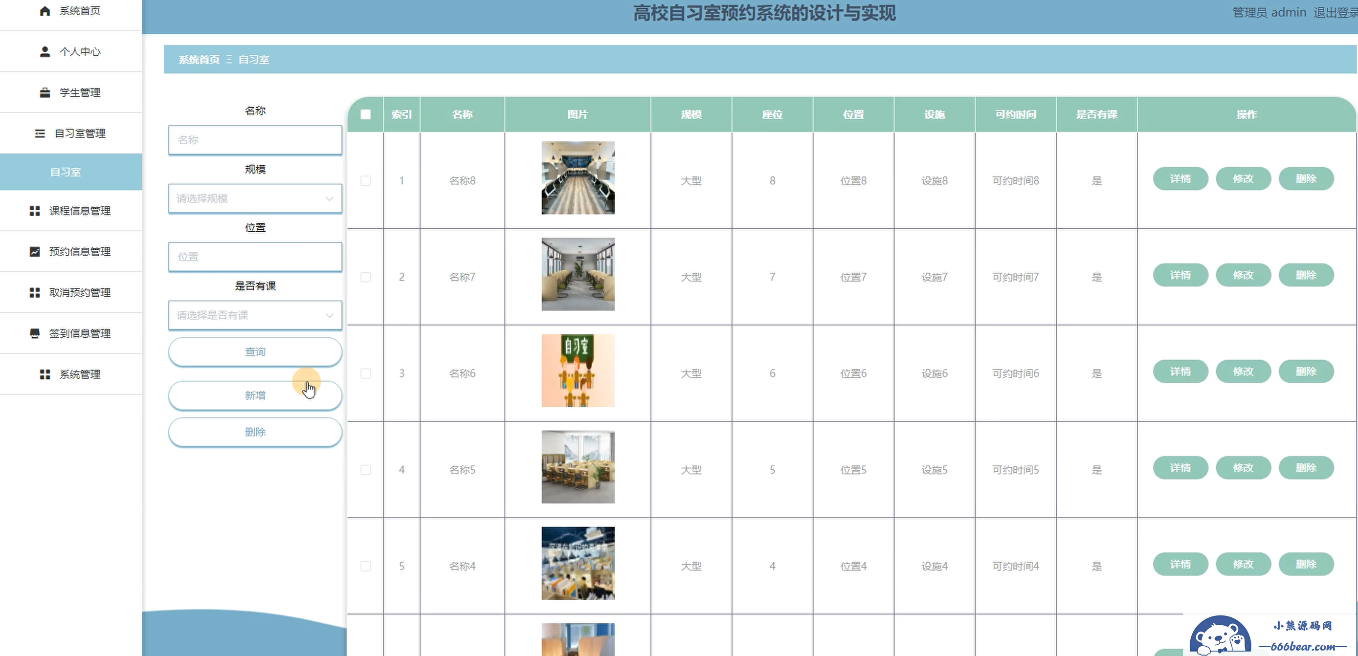Viewport: 1358px width, 656px height.
Task: Click the 可约时间 column header
Action: (x=1016, y=114)
